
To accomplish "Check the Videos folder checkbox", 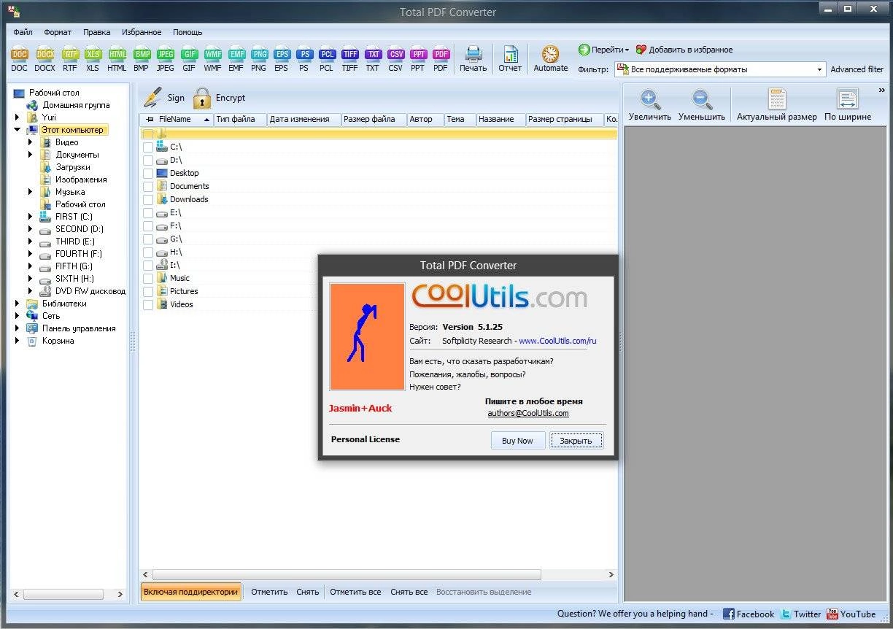I will coord(148,305).
